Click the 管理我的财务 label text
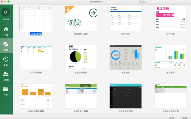This screenshot has height=119, width=191. pos(81,72)
